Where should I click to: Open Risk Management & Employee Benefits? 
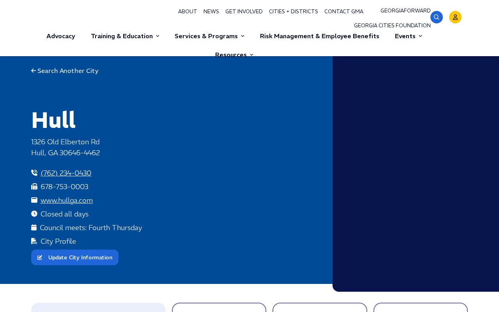coord(320,36)
